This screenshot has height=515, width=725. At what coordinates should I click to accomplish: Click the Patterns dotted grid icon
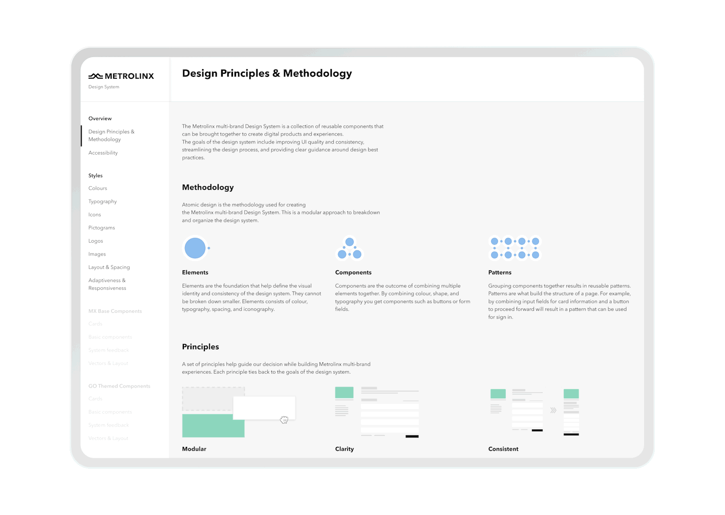(x=515, y=248)
